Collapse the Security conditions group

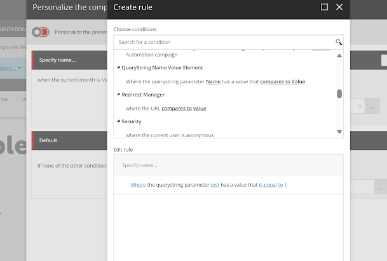(x=118, y=121)
